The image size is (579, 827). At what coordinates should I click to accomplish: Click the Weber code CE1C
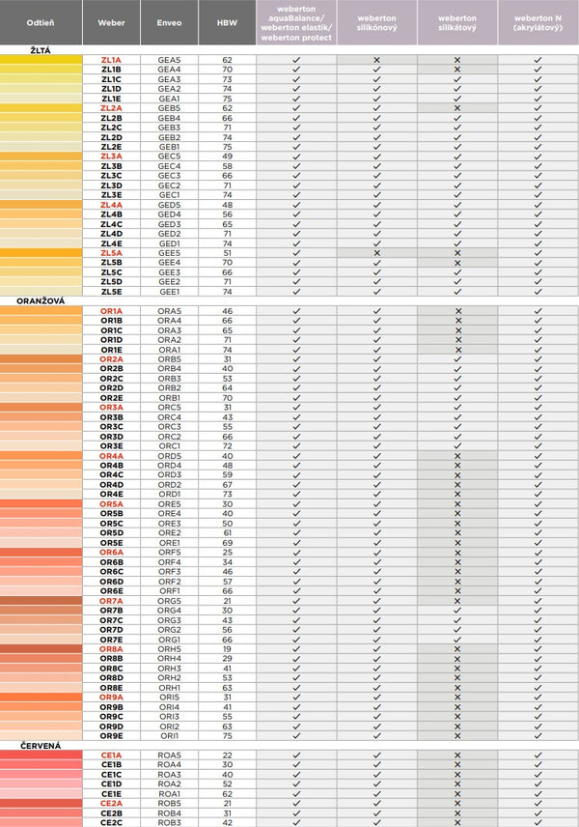(x=111, y=775)
